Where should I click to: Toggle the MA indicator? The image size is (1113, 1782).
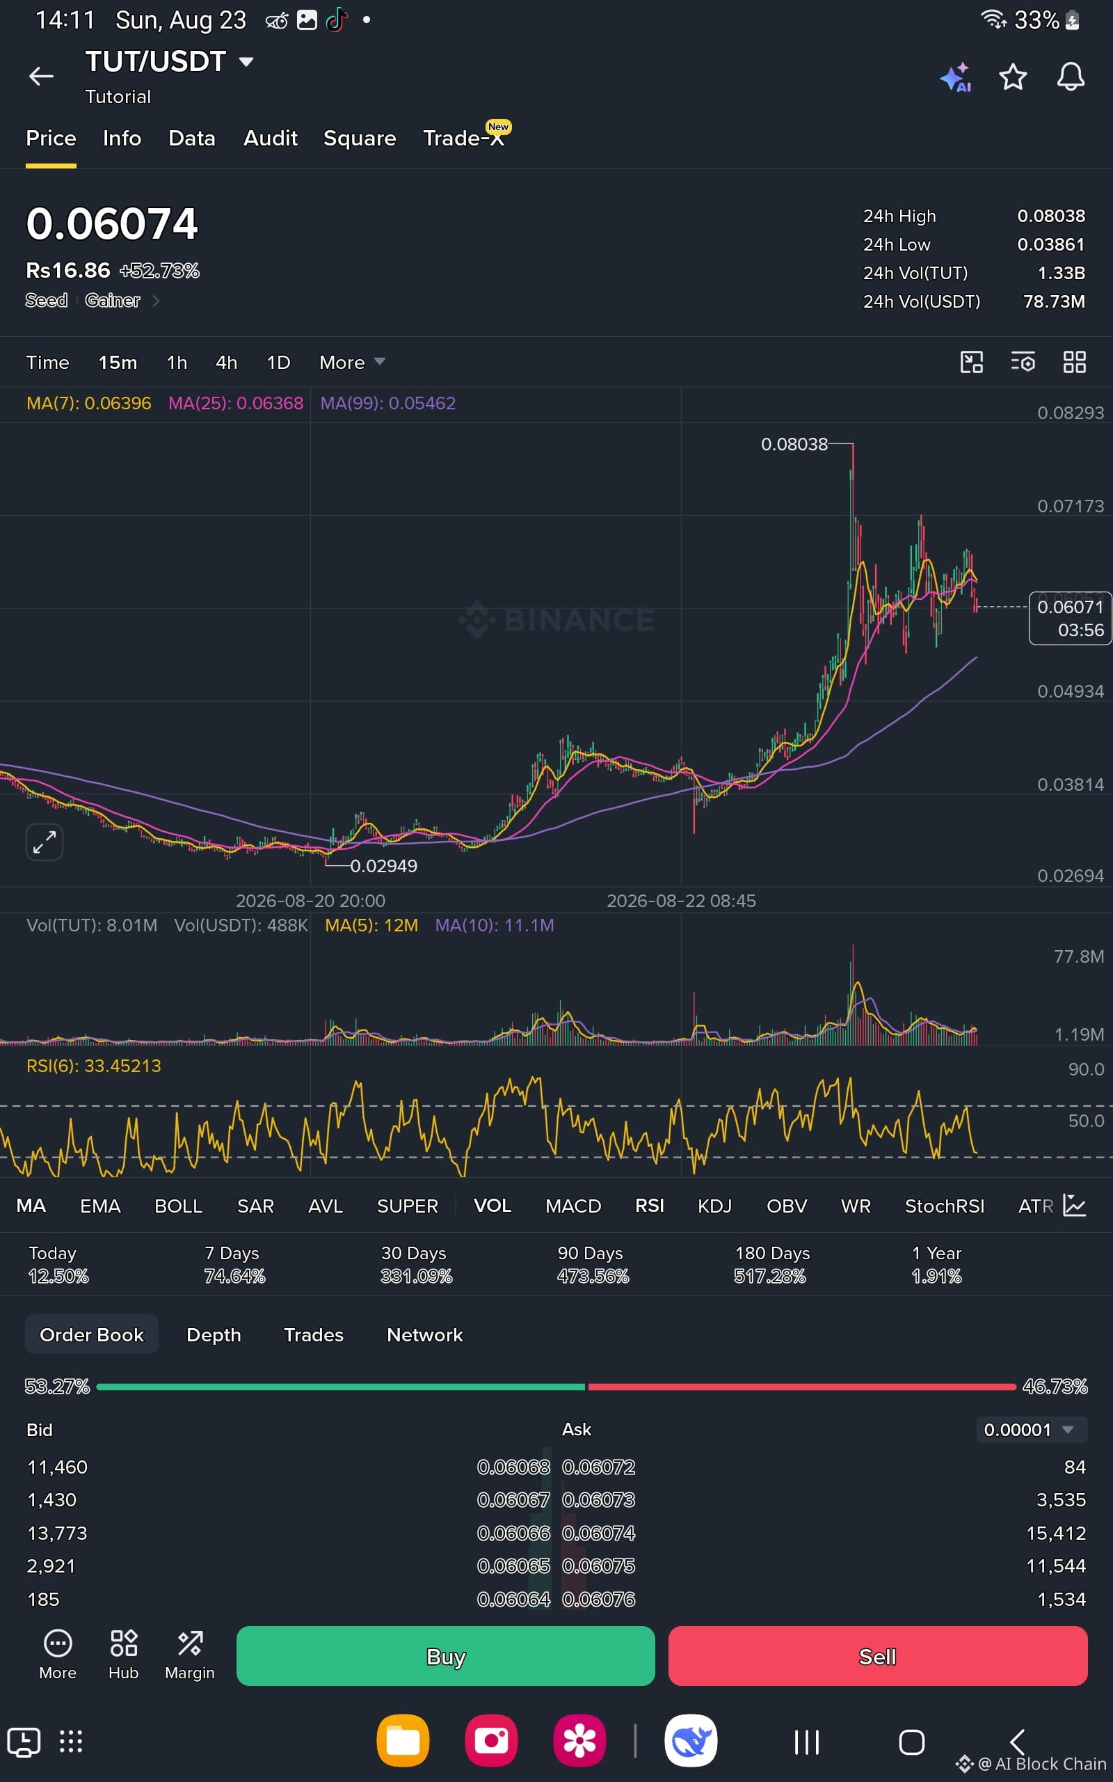click(31, 1206)
